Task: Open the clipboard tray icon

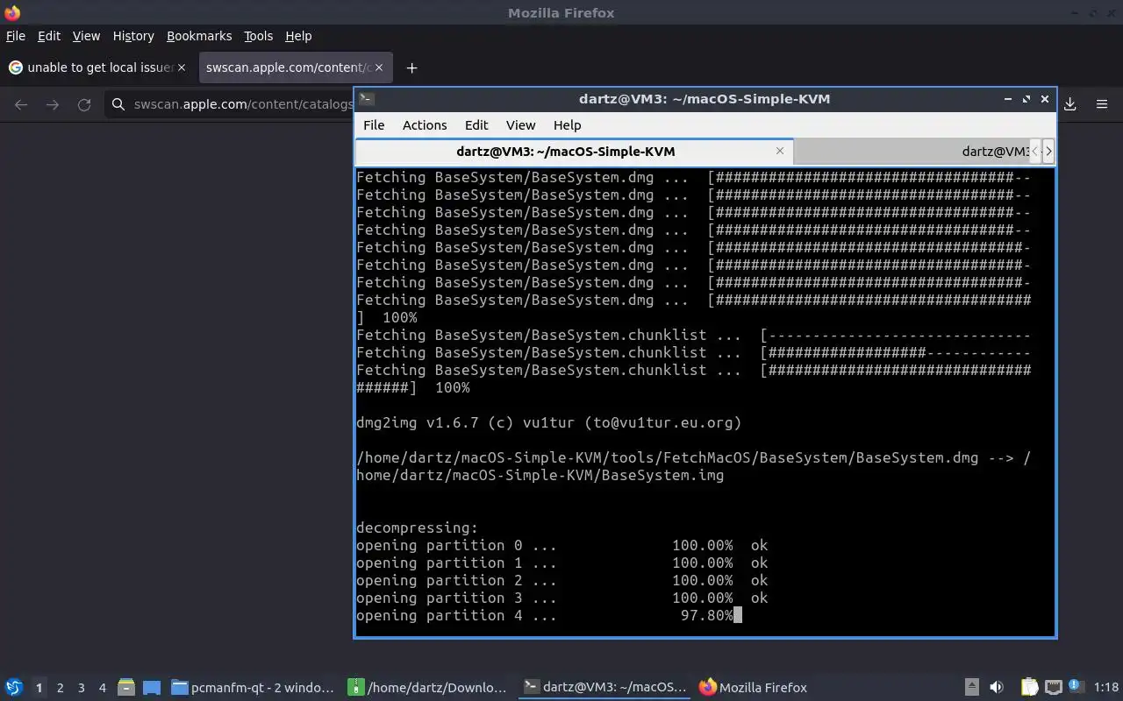Action: (1029, 688)
